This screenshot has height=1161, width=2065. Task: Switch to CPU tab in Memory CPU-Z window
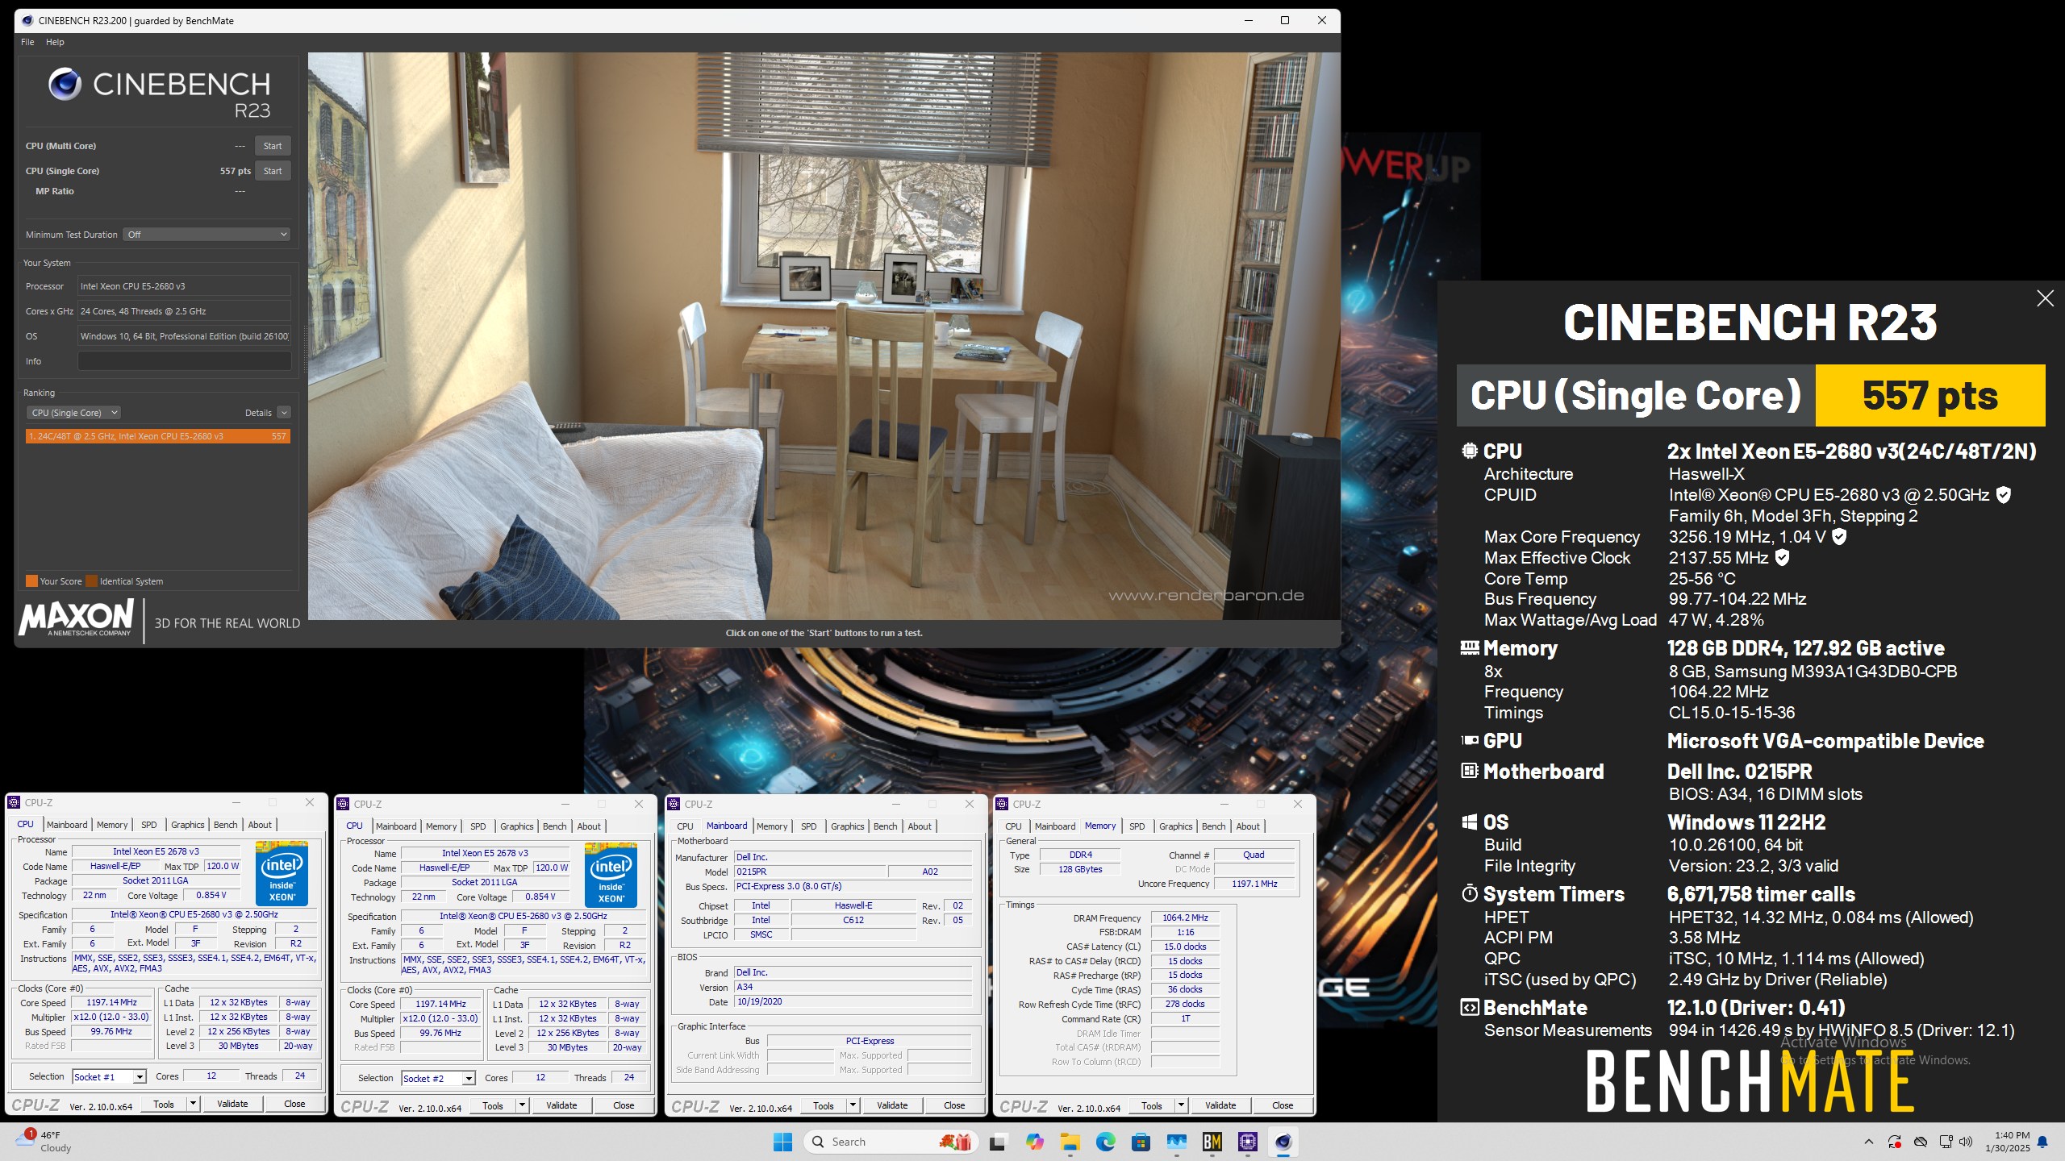tap(1014, 826)
